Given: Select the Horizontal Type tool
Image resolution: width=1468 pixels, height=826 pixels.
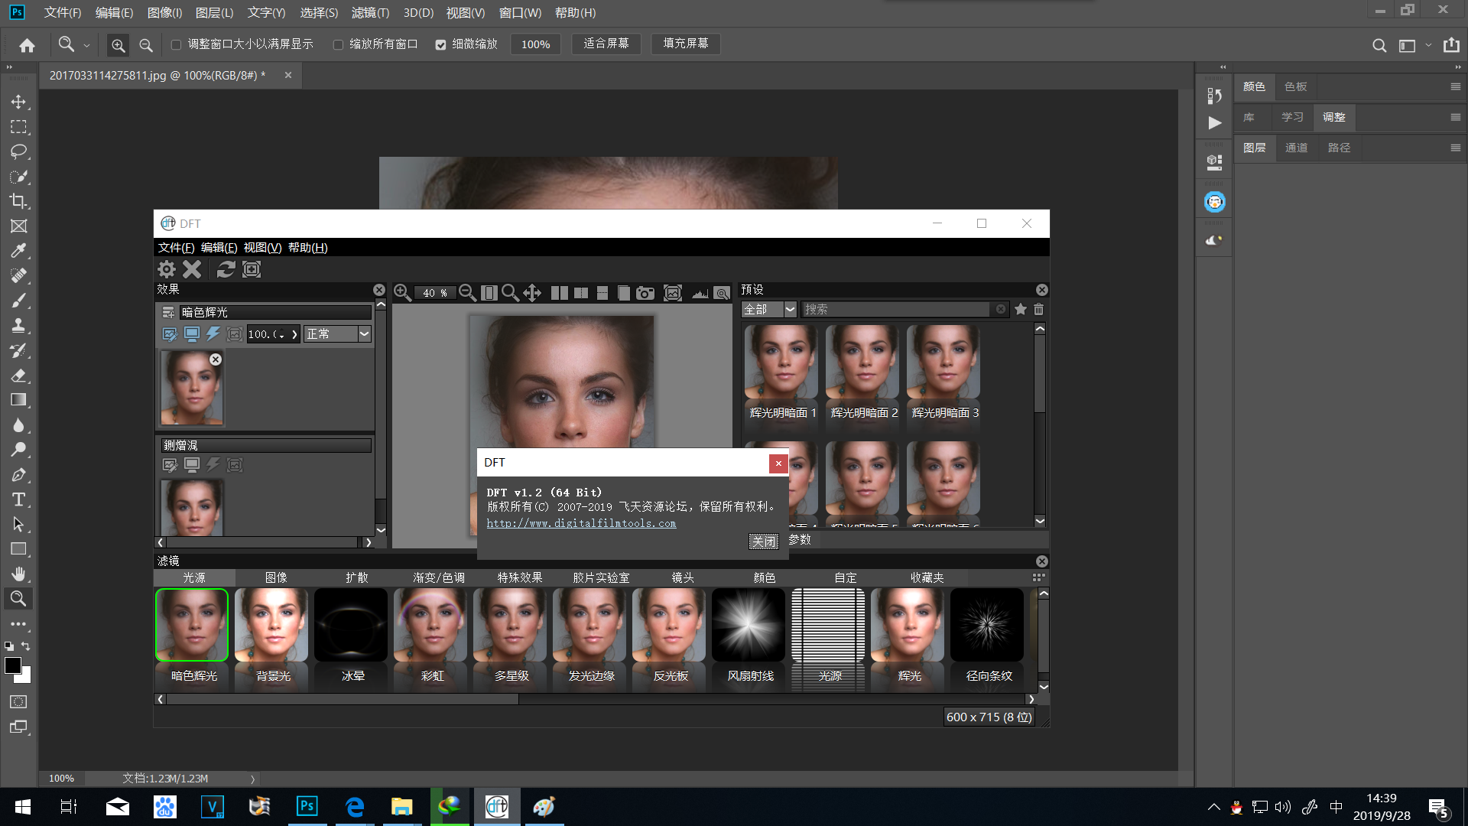Looking at the screenshot, I should pyautogui.click(x=18, y=499).
